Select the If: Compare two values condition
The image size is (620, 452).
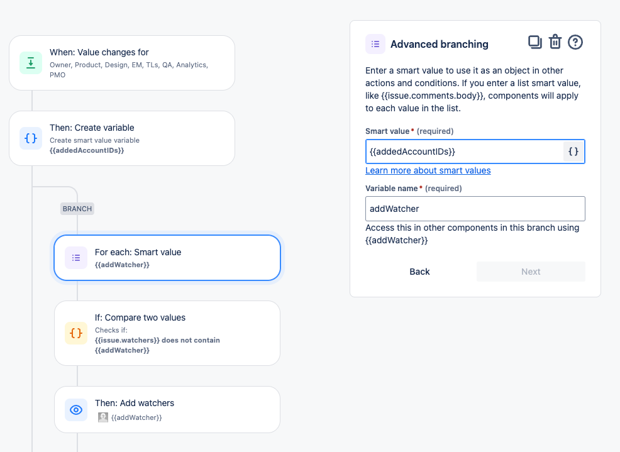(167, 333)
